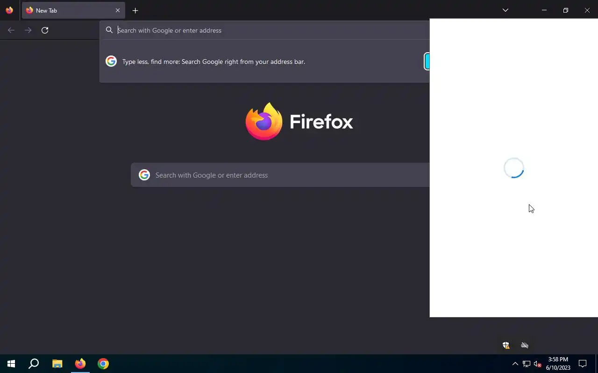The height and width of the screenshot is (373, 598).
Task: Click the Google logo in suggestion tip
Action: (111, 62)
